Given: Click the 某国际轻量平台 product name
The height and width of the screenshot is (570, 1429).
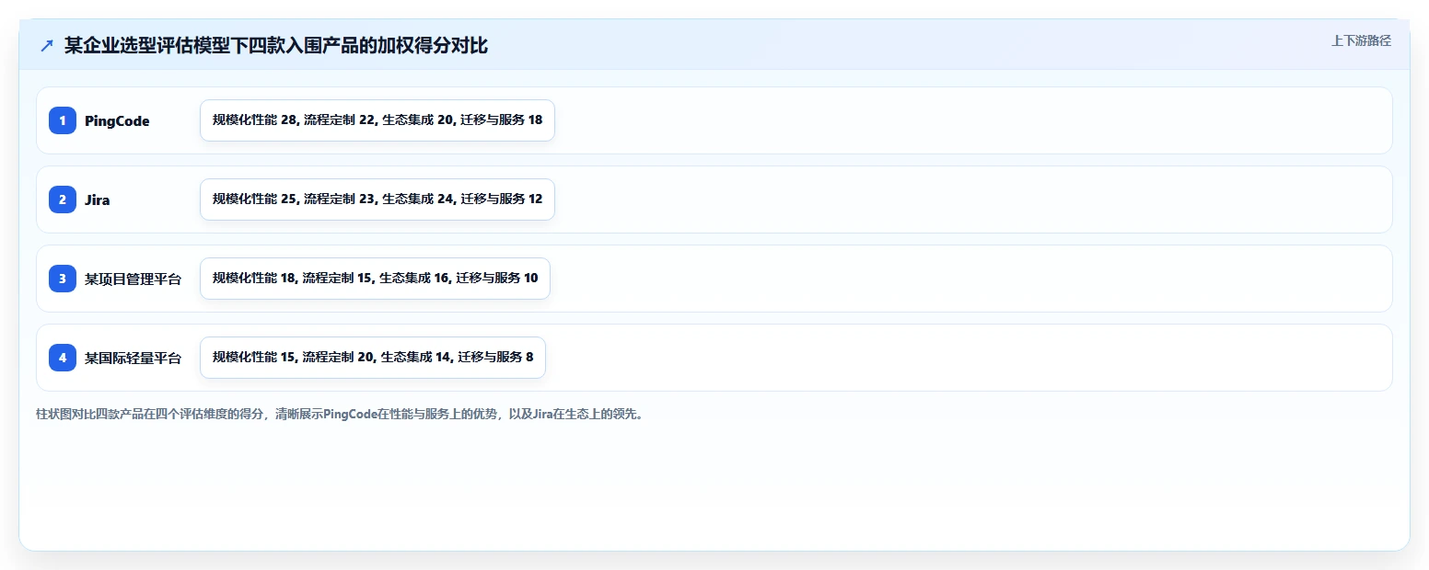Looking at the screenshot, I should (x=134, y=358).
